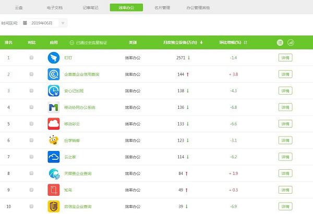
Task: Click the +3.8 growth value
Action: click(233, 74)
